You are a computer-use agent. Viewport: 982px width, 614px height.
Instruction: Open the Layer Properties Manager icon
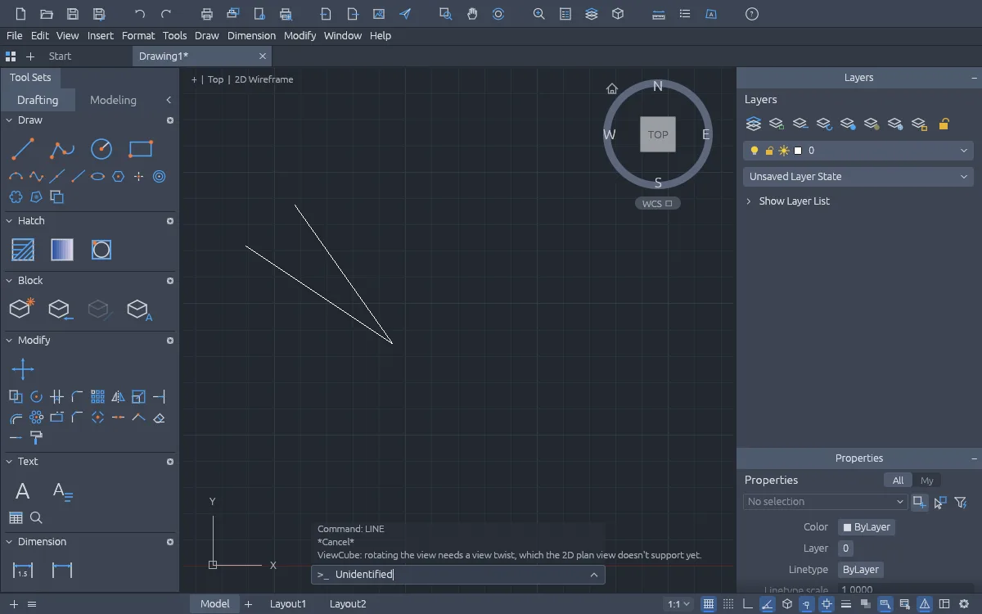[754, 124]
